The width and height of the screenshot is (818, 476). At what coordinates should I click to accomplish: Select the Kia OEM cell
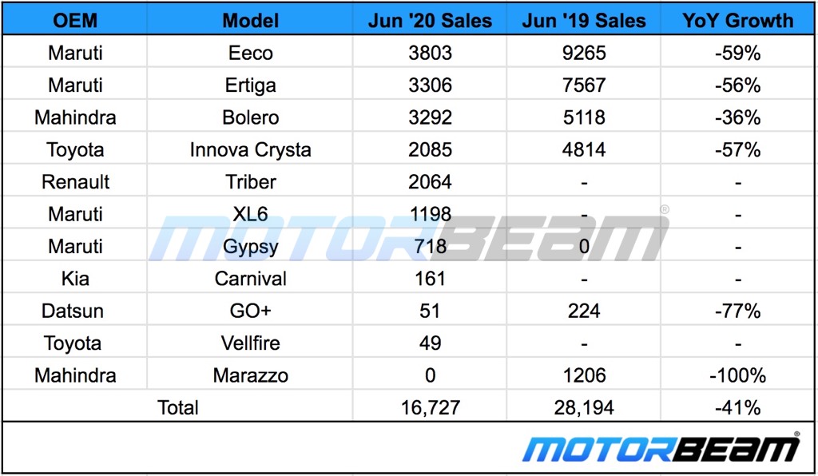pos(75,279)
